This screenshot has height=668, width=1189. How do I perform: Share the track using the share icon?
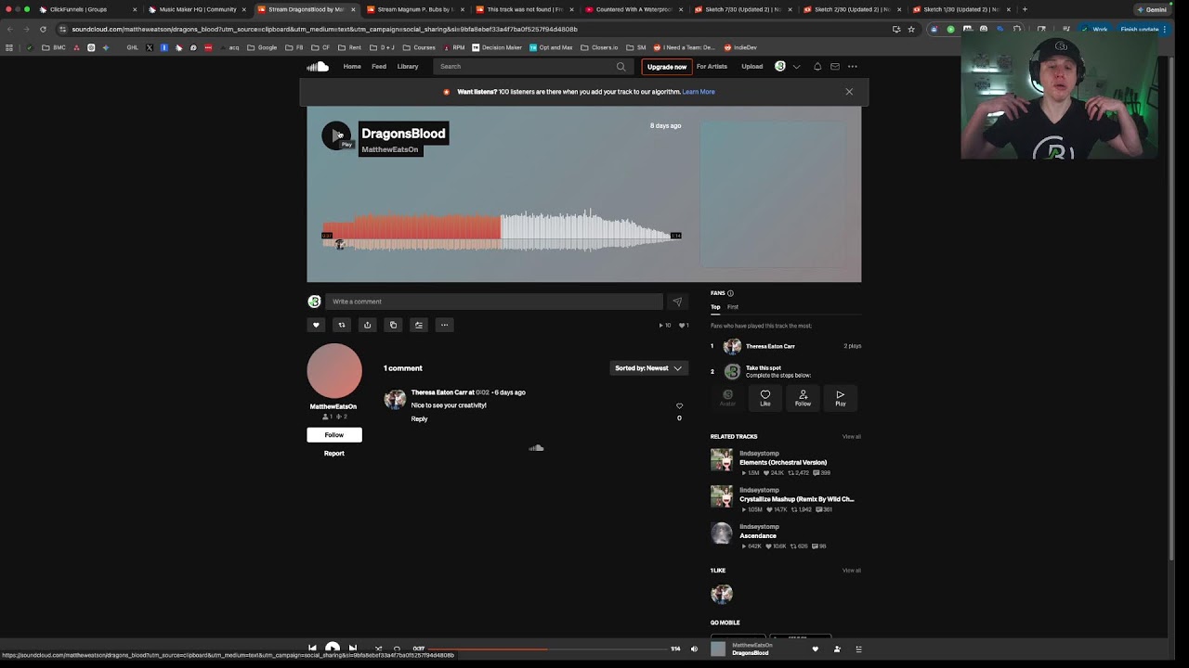coord(368,325)
